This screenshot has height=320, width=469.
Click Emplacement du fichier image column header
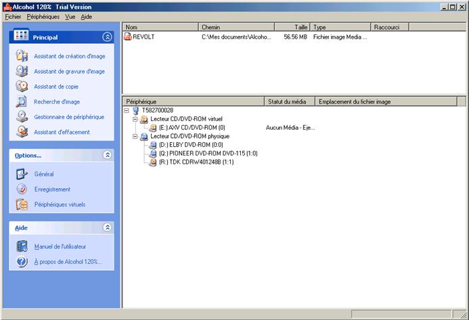click(386, 101)
